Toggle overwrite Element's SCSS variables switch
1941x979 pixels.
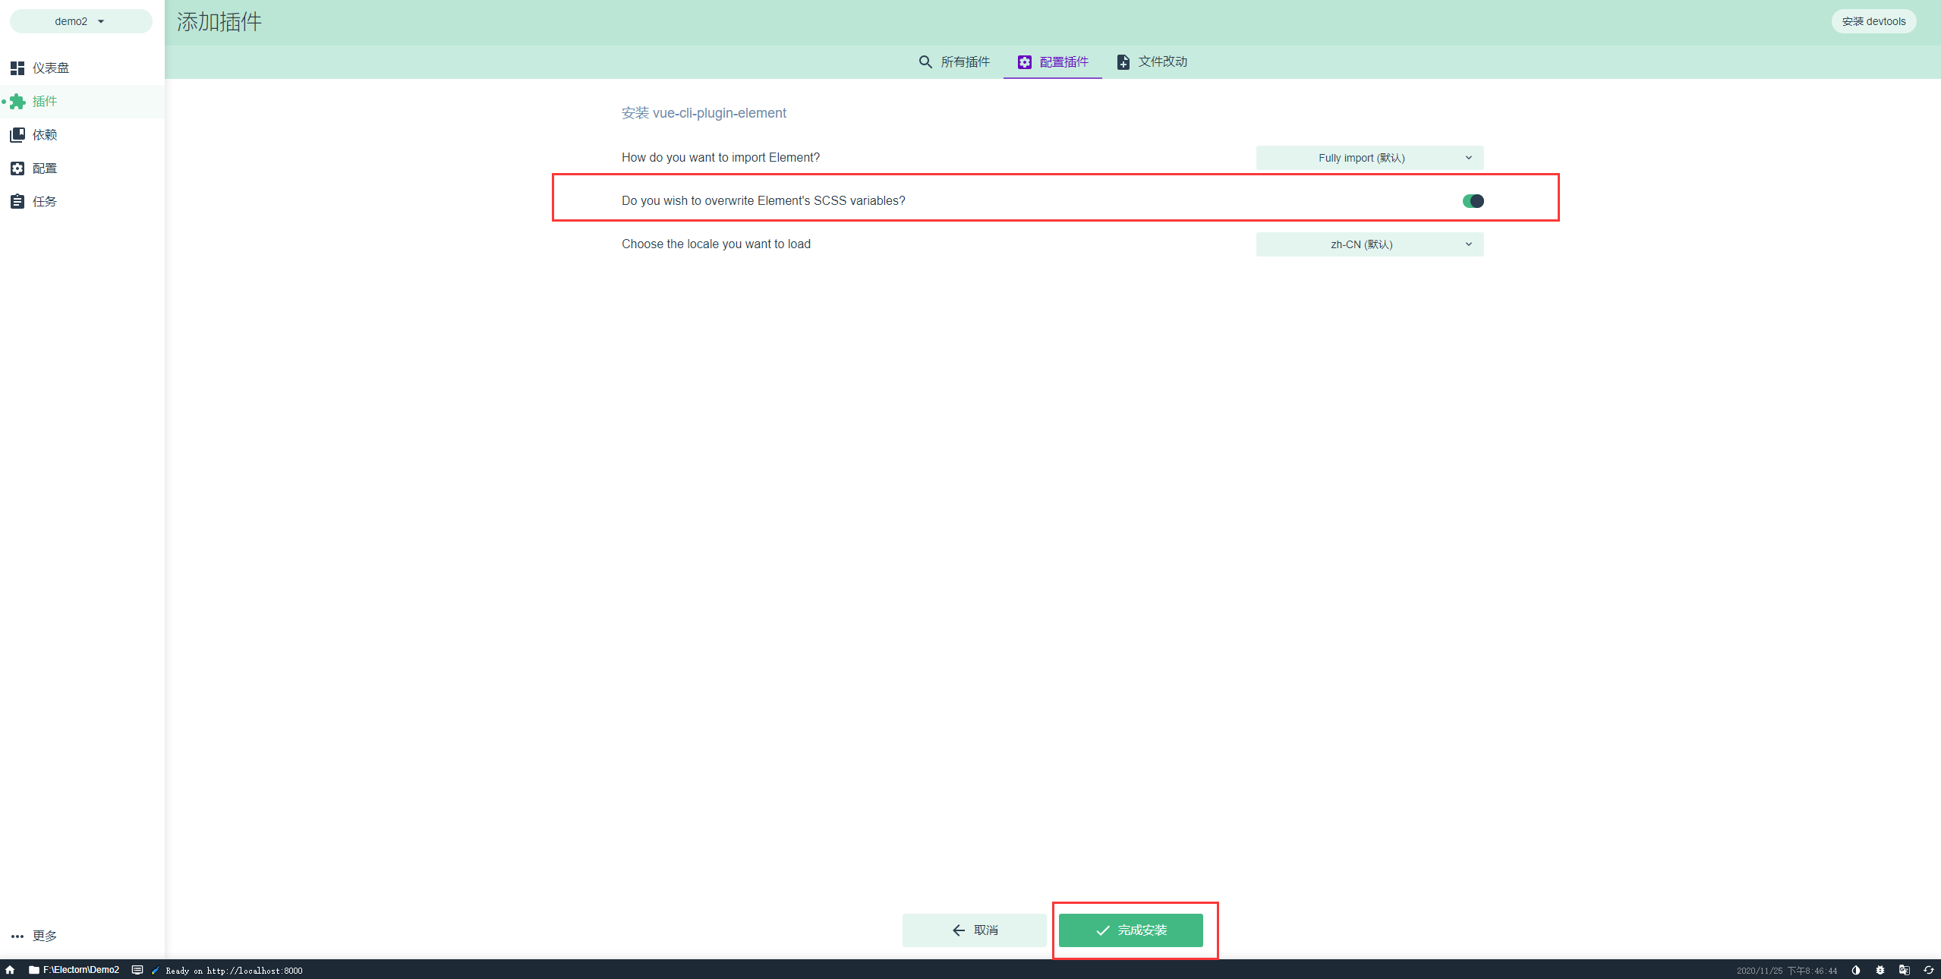[x=1473, y=201]
